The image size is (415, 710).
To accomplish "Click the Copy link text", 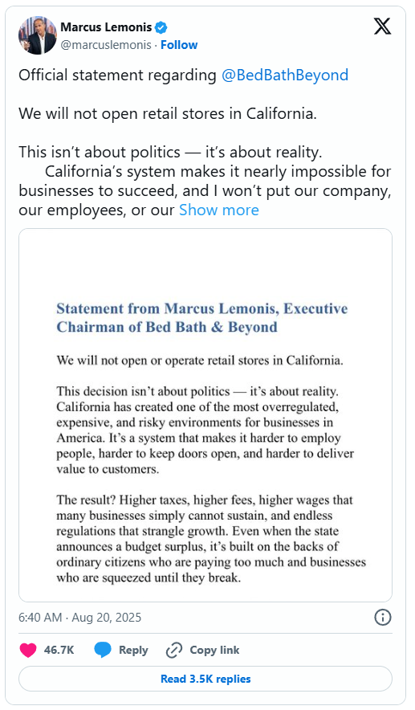I will pyautogui.click(x=214, y=651).
